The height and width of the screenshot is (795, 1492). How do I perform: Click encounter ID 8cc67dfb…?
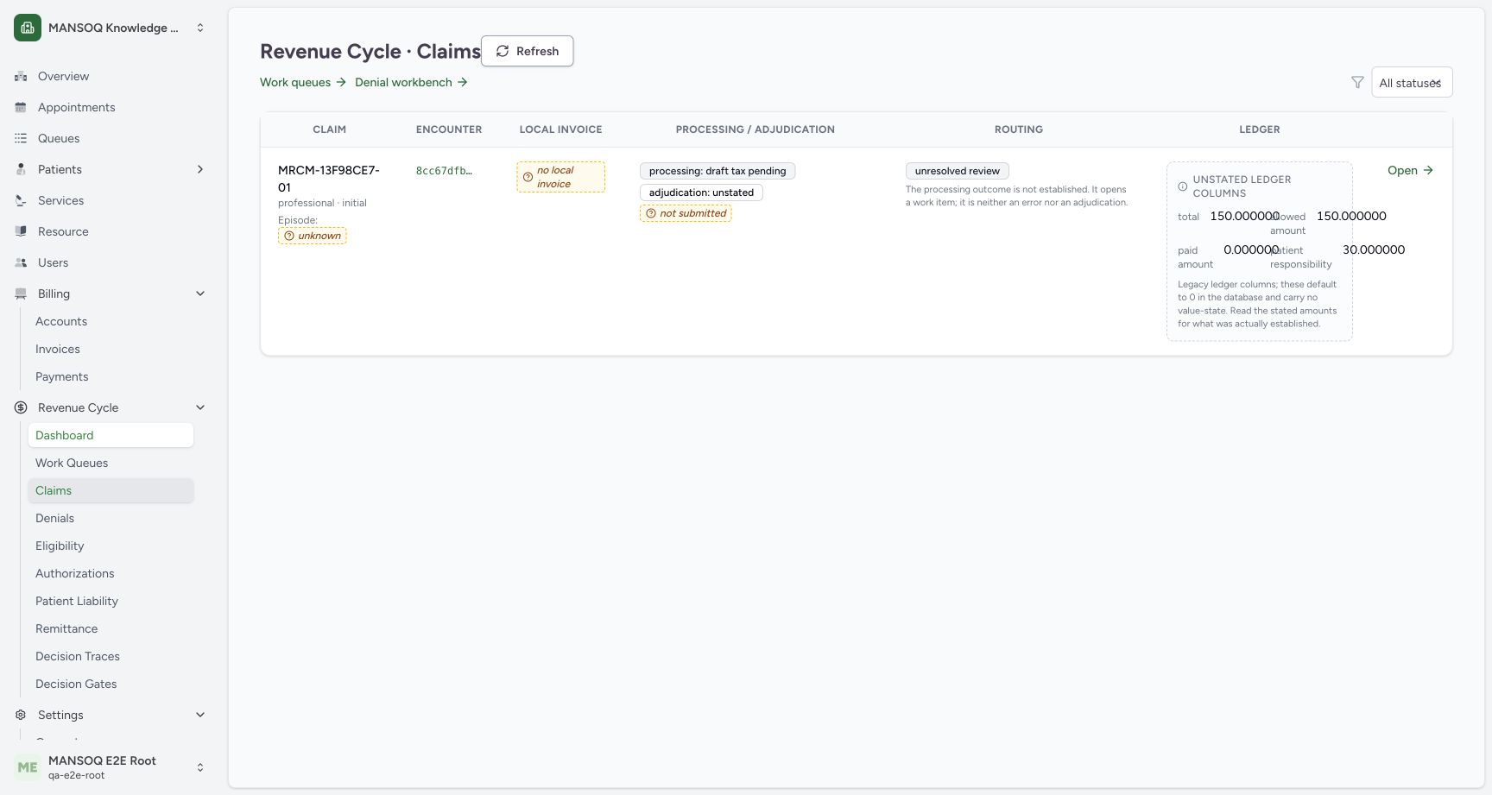pyautogui.click(x=444, y=171)
